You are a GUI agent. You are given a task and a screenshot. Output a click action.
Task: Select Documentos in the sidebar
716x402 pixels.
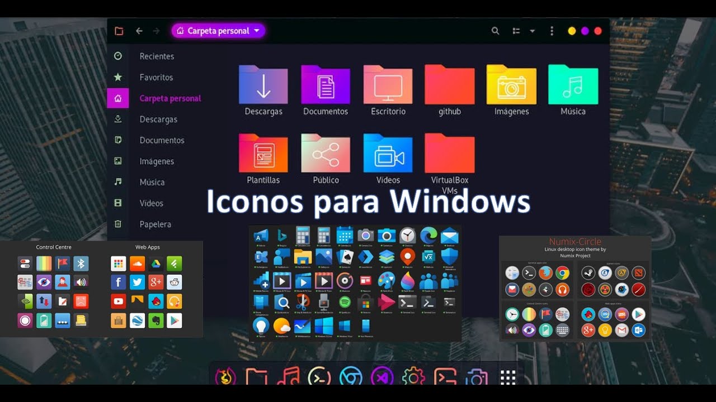click(x=162, y=140)
